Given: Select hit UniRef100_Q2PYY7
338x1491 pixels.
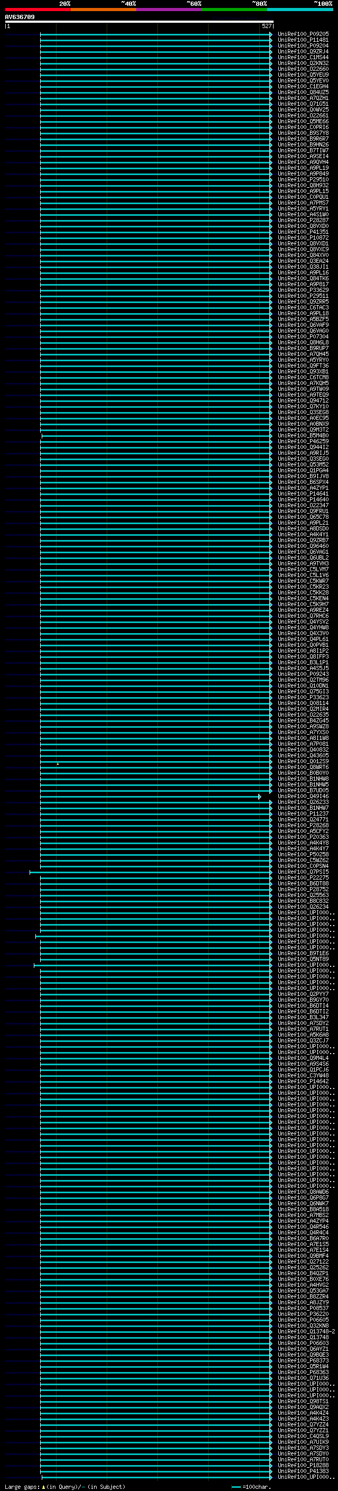Looking at the screenshot, I should (x=303, y=994).
